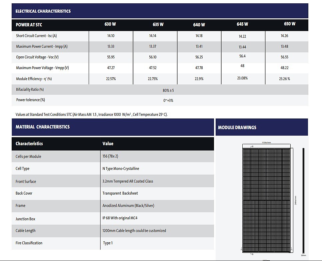Select the 56.25 Open Circuit Voltage value
The image size is (322, 261).
pos(199,57)
